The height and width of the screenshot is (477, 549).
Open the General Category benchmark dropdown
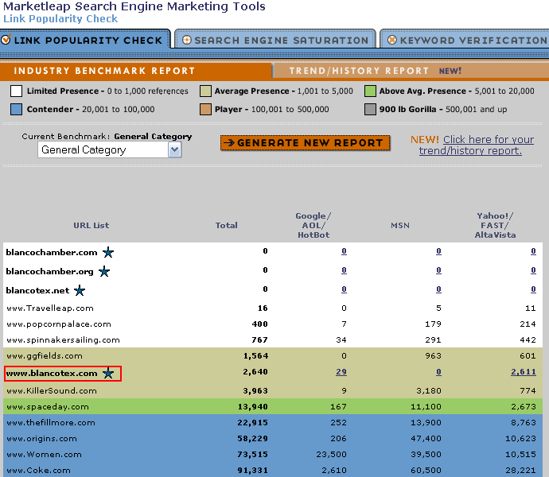pyautogui.click(x=109, y=150)
